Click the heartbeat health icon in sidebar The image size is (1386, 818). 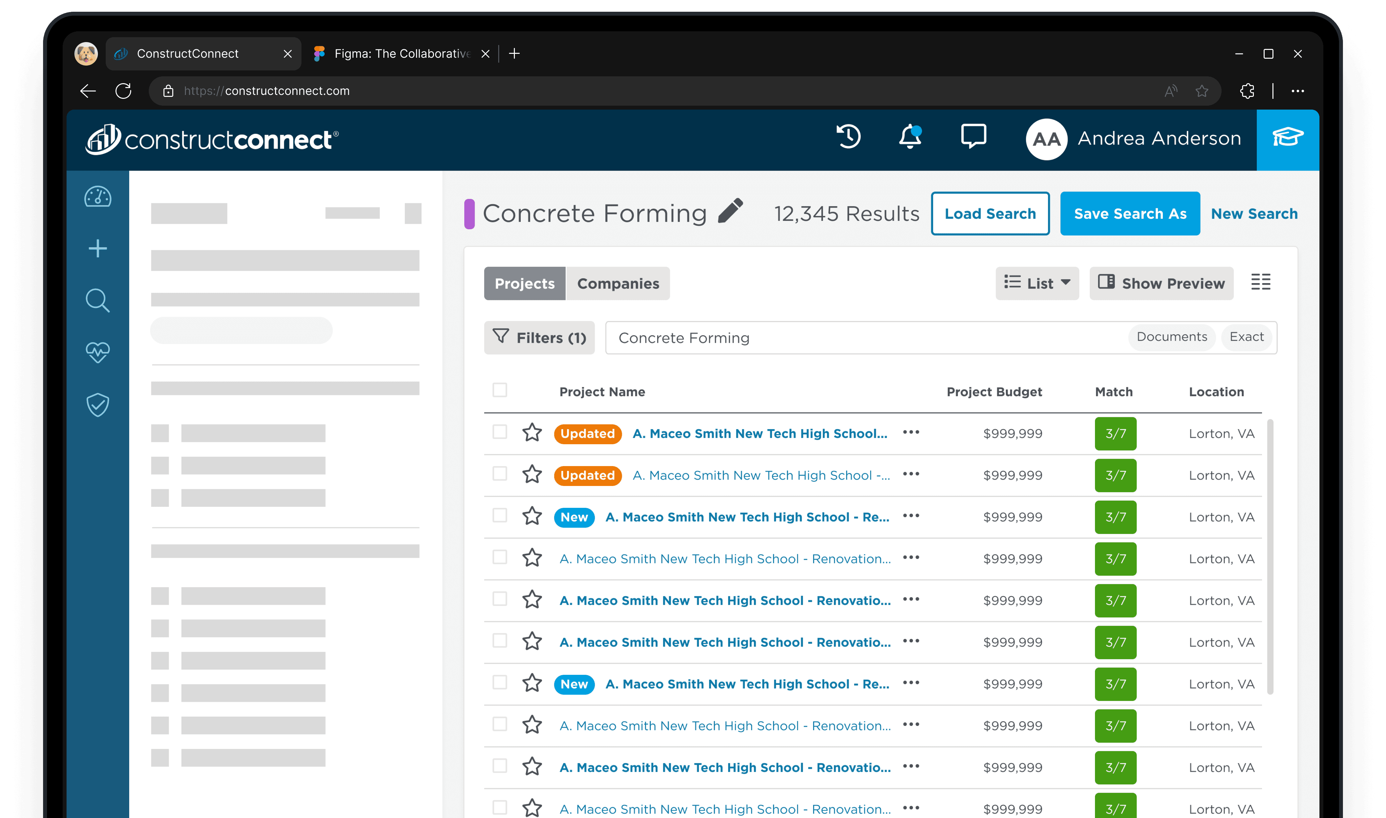pos(98,352)
